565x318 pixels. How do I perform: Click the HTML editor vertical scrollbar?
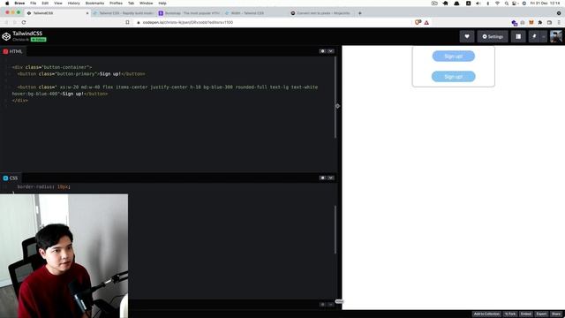click(x=335, y=97)
